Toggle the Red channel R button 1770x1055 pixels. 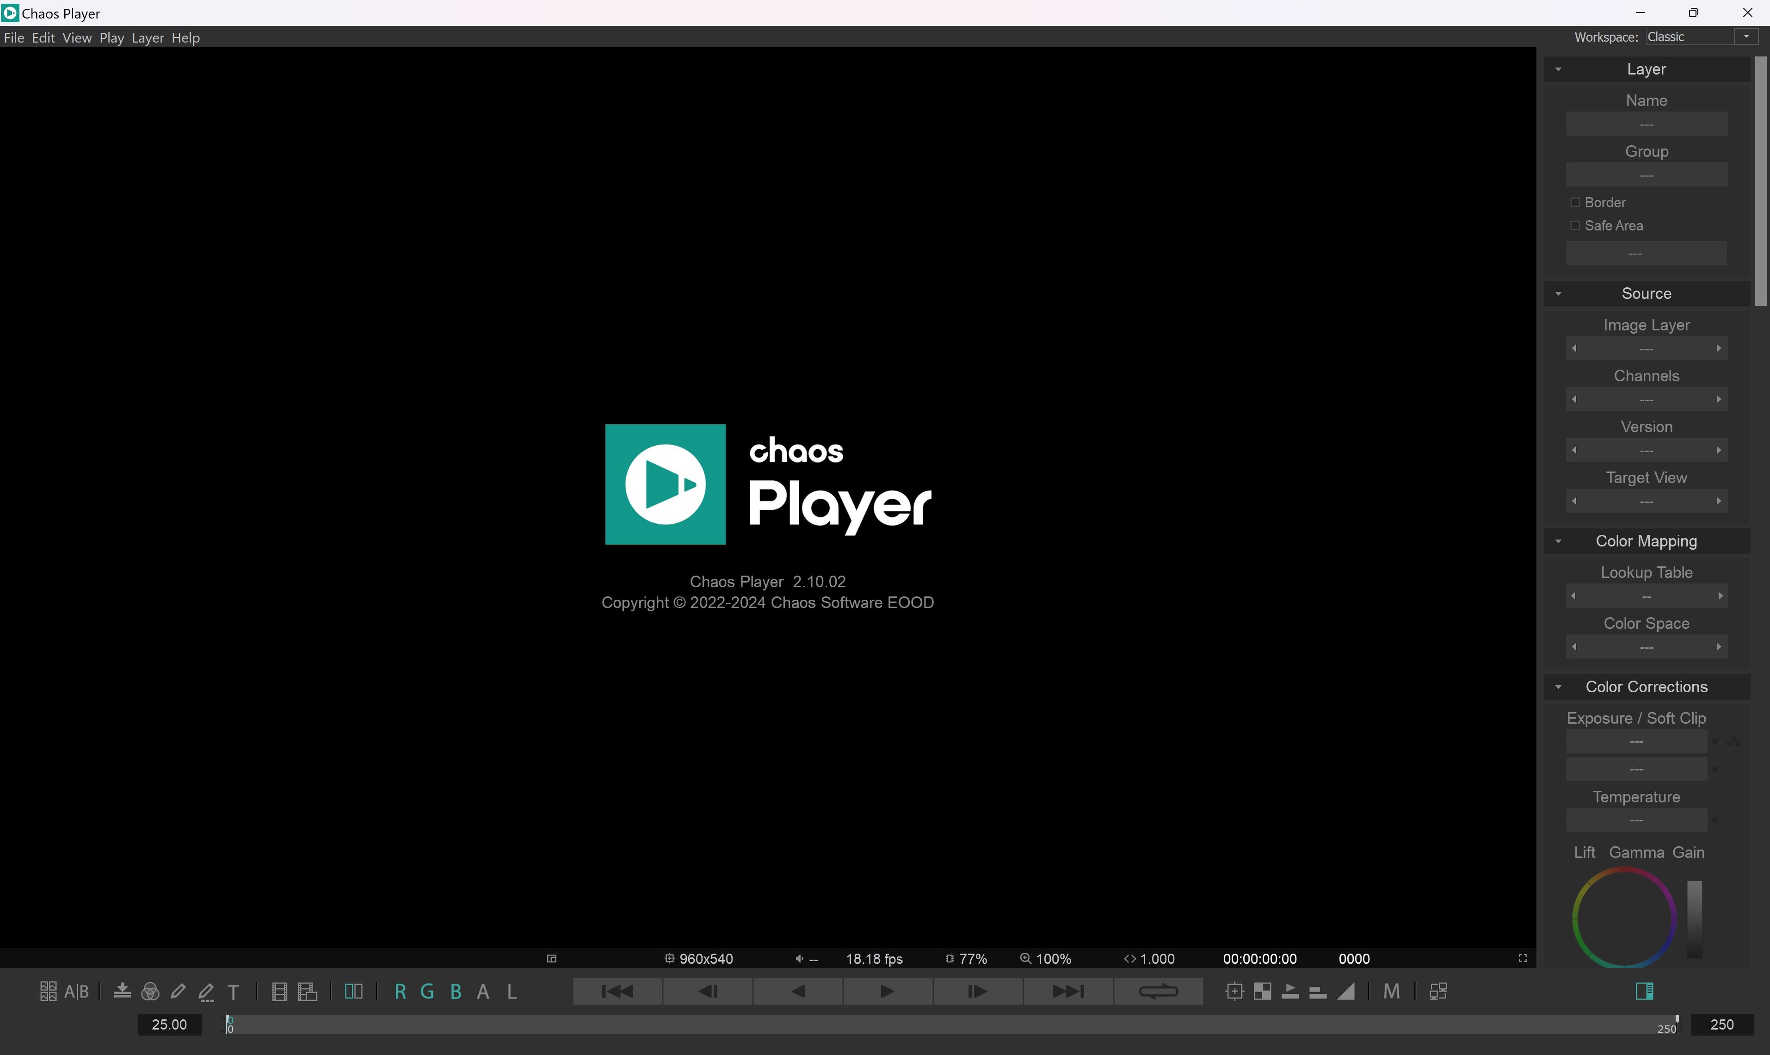tap(400, 992)
